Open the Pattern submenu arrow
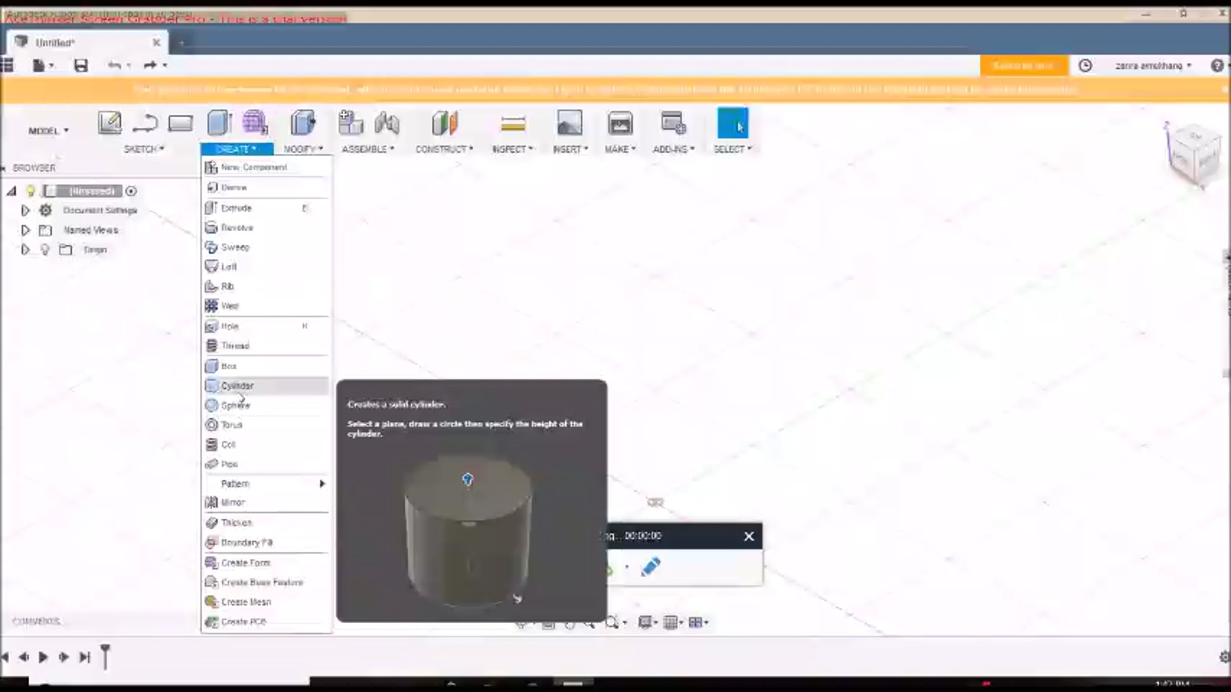Image resolution: width=1231 pixels, height=692 pixels. (322, 484)
